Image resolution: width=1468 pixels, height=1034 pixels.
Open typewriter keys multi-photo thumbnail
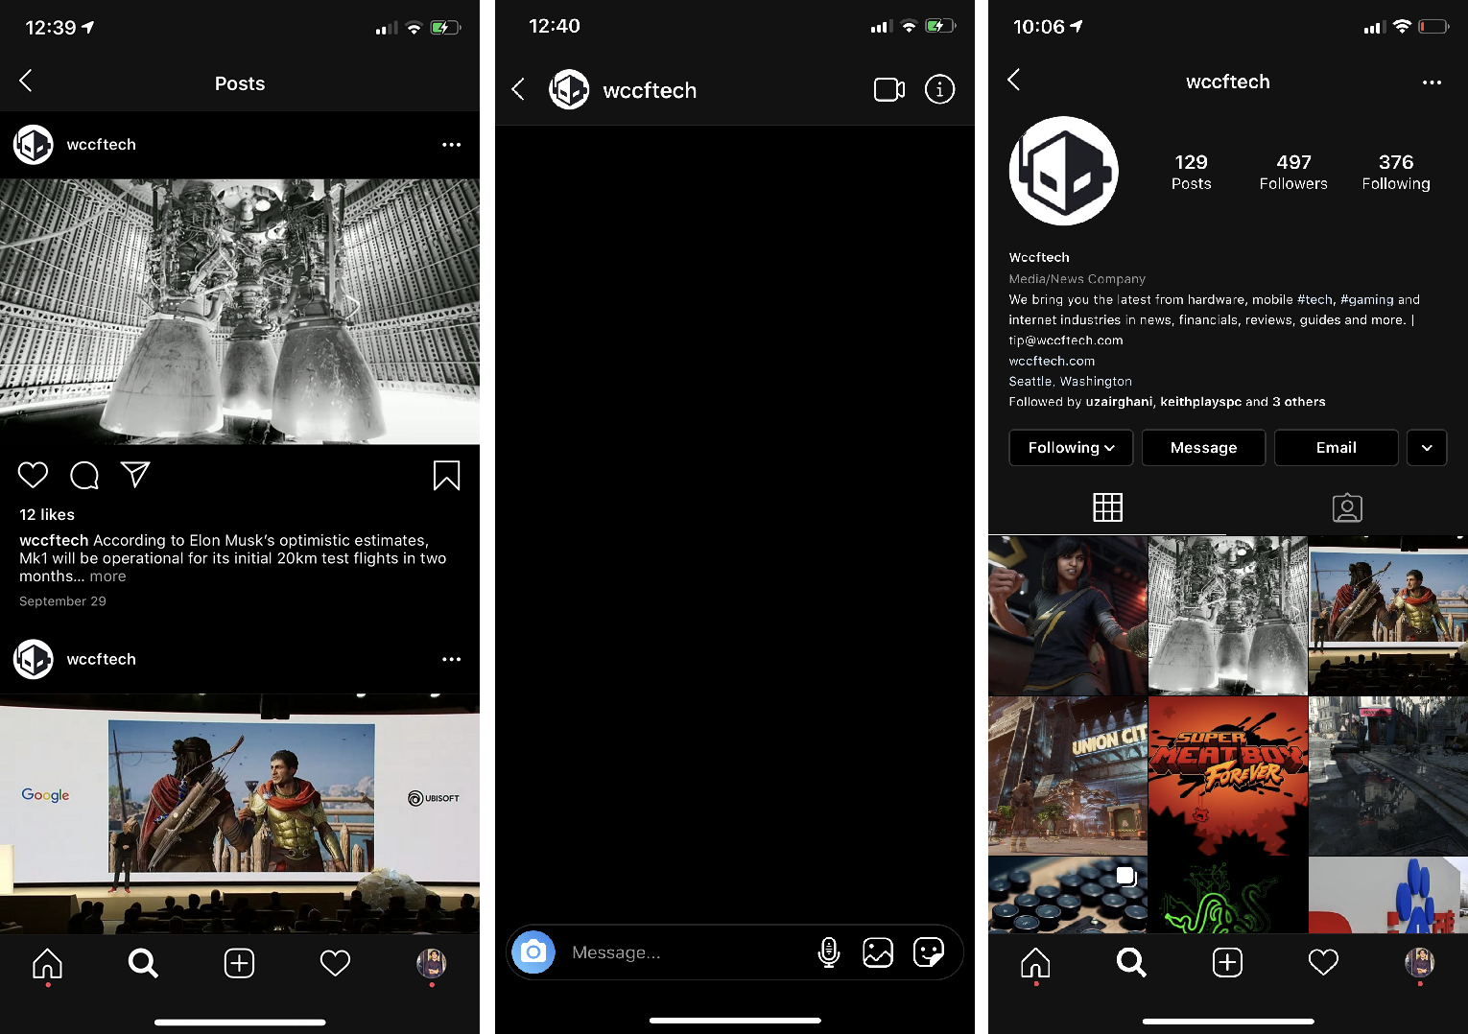1067,895
